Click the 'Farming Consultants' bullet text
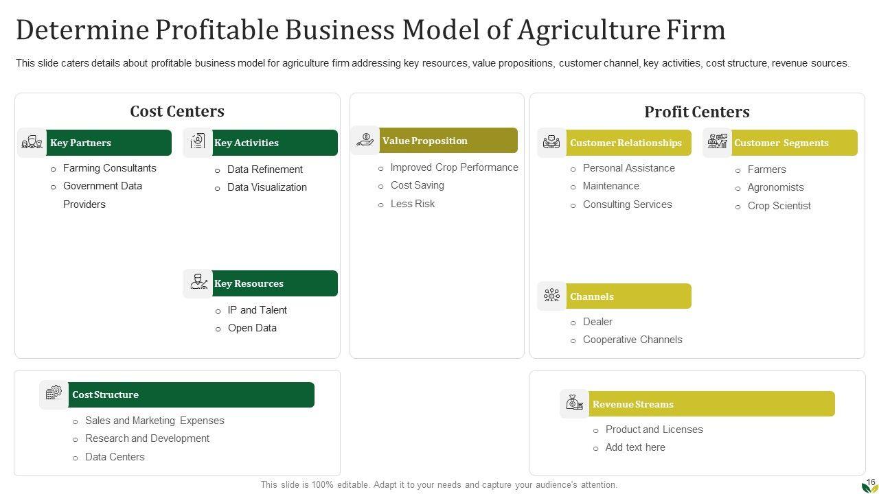This screenshot has height=494, width=879. coord(110,168)
